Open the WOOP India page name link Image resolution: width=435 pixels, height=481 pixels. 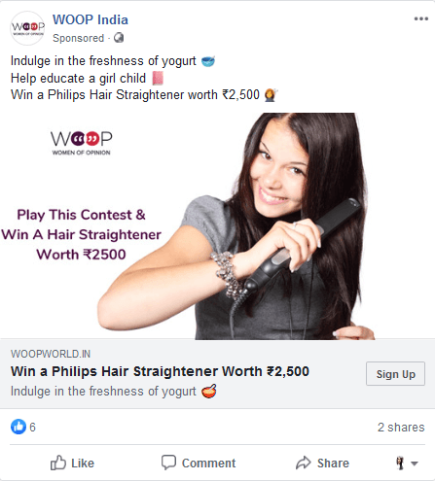click(91, 19)
